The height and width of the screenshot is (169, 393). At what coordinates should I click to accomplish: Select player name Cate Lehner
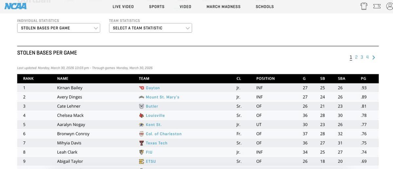[x=69, y=106]
